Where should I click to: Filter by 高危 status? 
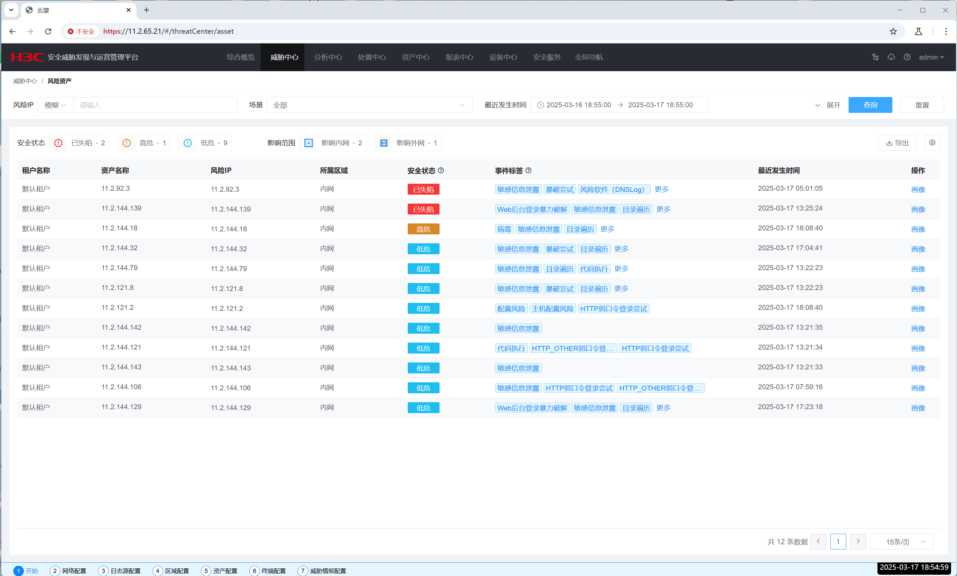[x=144, y=143]
